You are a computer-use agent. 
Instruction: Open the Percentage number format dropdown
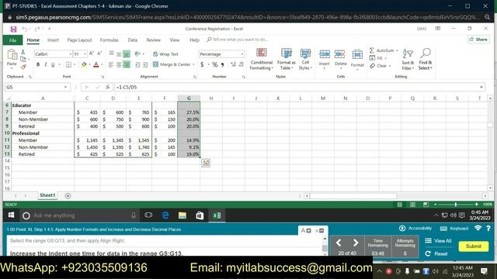pos(242,54)
